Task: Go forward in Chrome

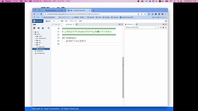Action: click(x=38, y=14)
